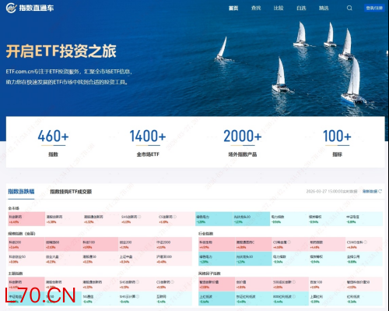Click the 1400+ 全市场ETF statistic
The width and height of the screenshot is (389, 311).
148,143
